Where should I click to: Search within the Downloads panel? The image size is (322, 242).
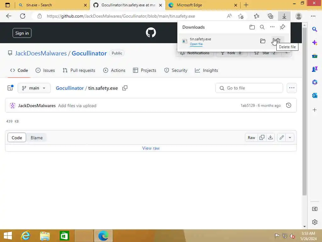(x=262, y=27)
